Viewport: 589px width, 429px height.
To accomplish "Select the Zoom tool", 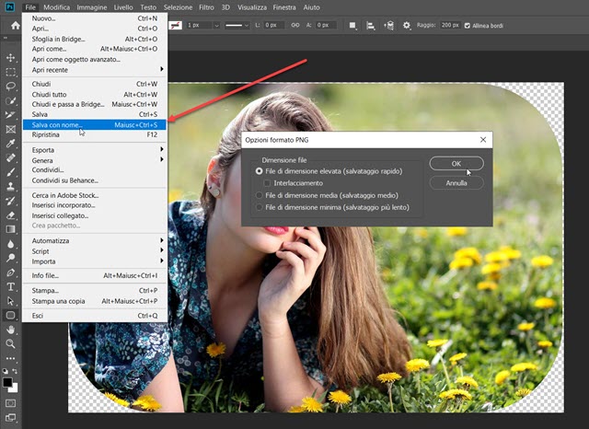I will [10, 343].
